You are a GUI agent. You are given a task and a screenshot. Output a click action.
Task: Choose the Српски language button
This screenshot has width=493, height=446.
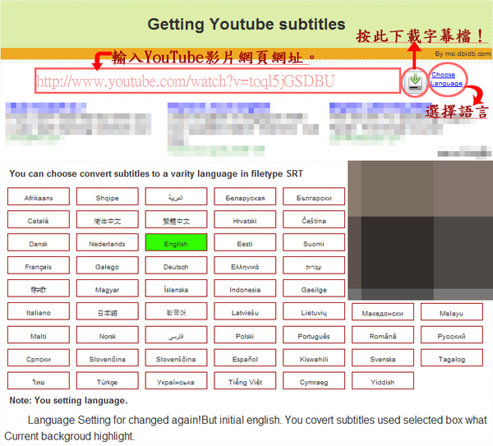coord(39,358)
